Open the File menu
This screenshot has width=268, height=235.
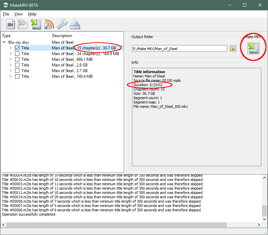6,14
